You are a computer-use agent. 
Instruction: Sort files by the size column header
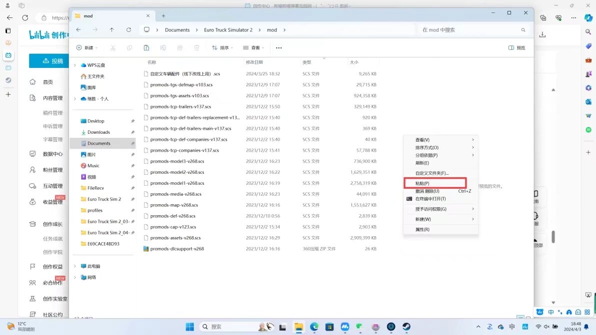354,62
